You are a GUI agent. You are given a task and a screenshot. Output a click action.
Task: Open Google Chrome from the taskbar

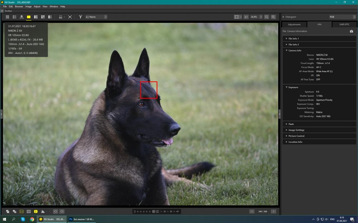click(32, 219)
